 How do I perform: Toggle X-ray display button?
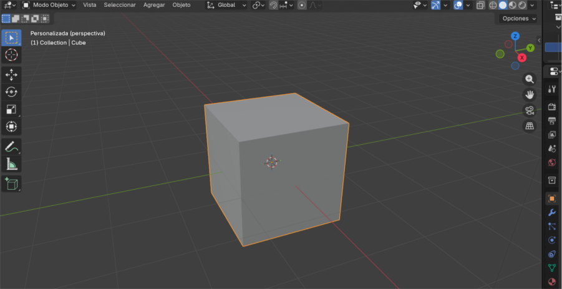coord(480,5)
